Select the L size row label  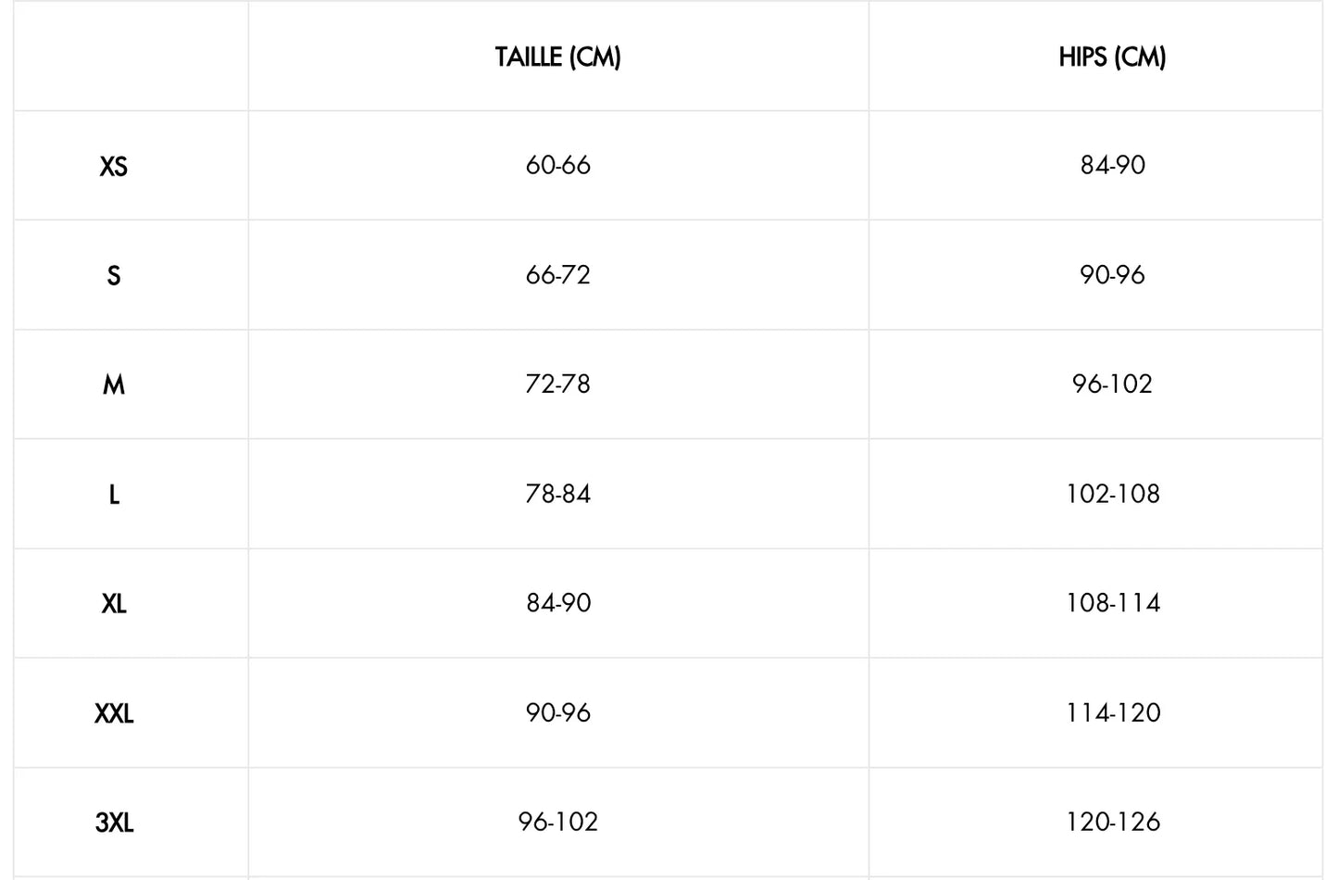click(x=113, y=495)
